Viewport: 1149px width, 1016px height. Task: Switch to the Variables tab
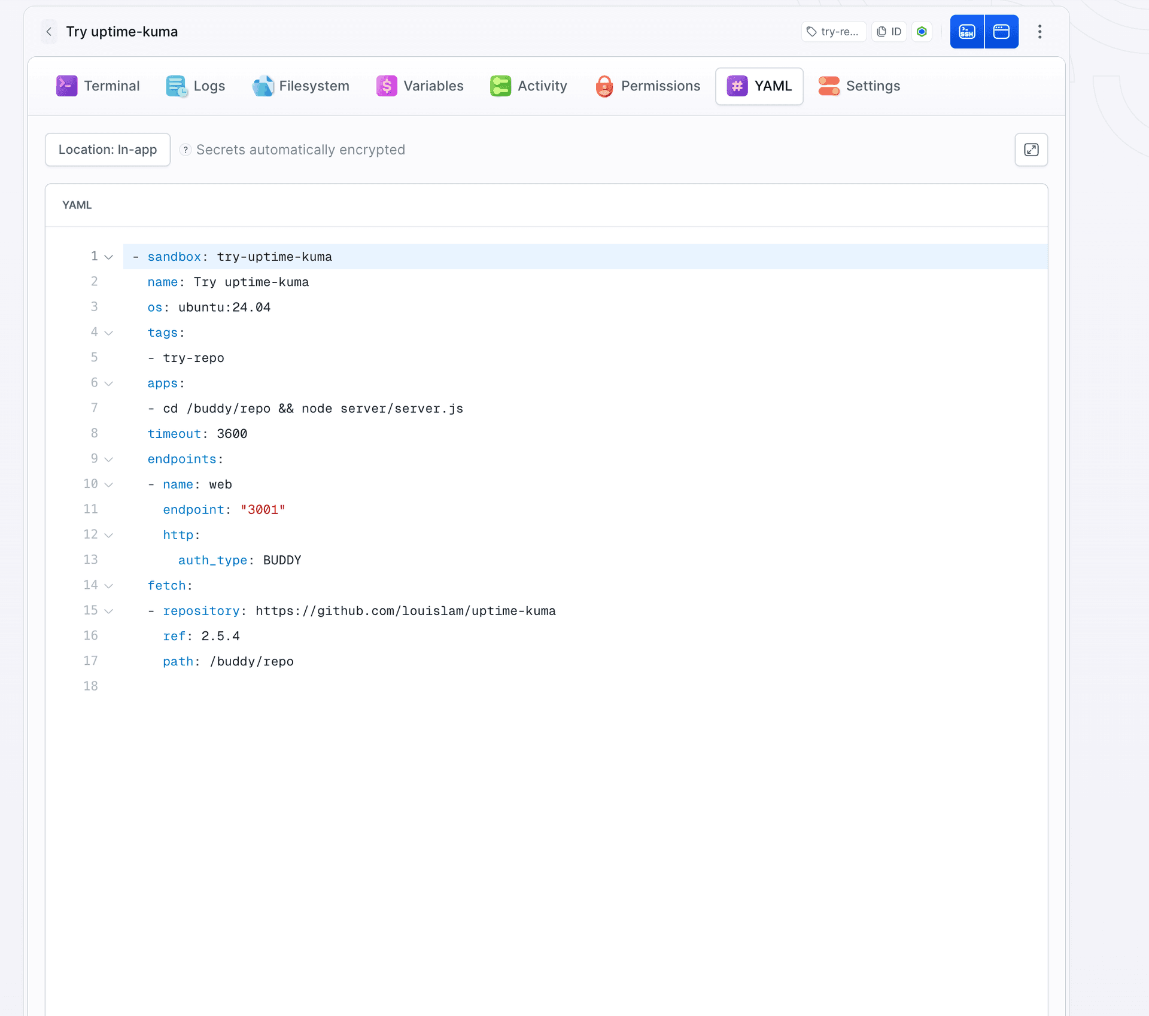point(420,86)
